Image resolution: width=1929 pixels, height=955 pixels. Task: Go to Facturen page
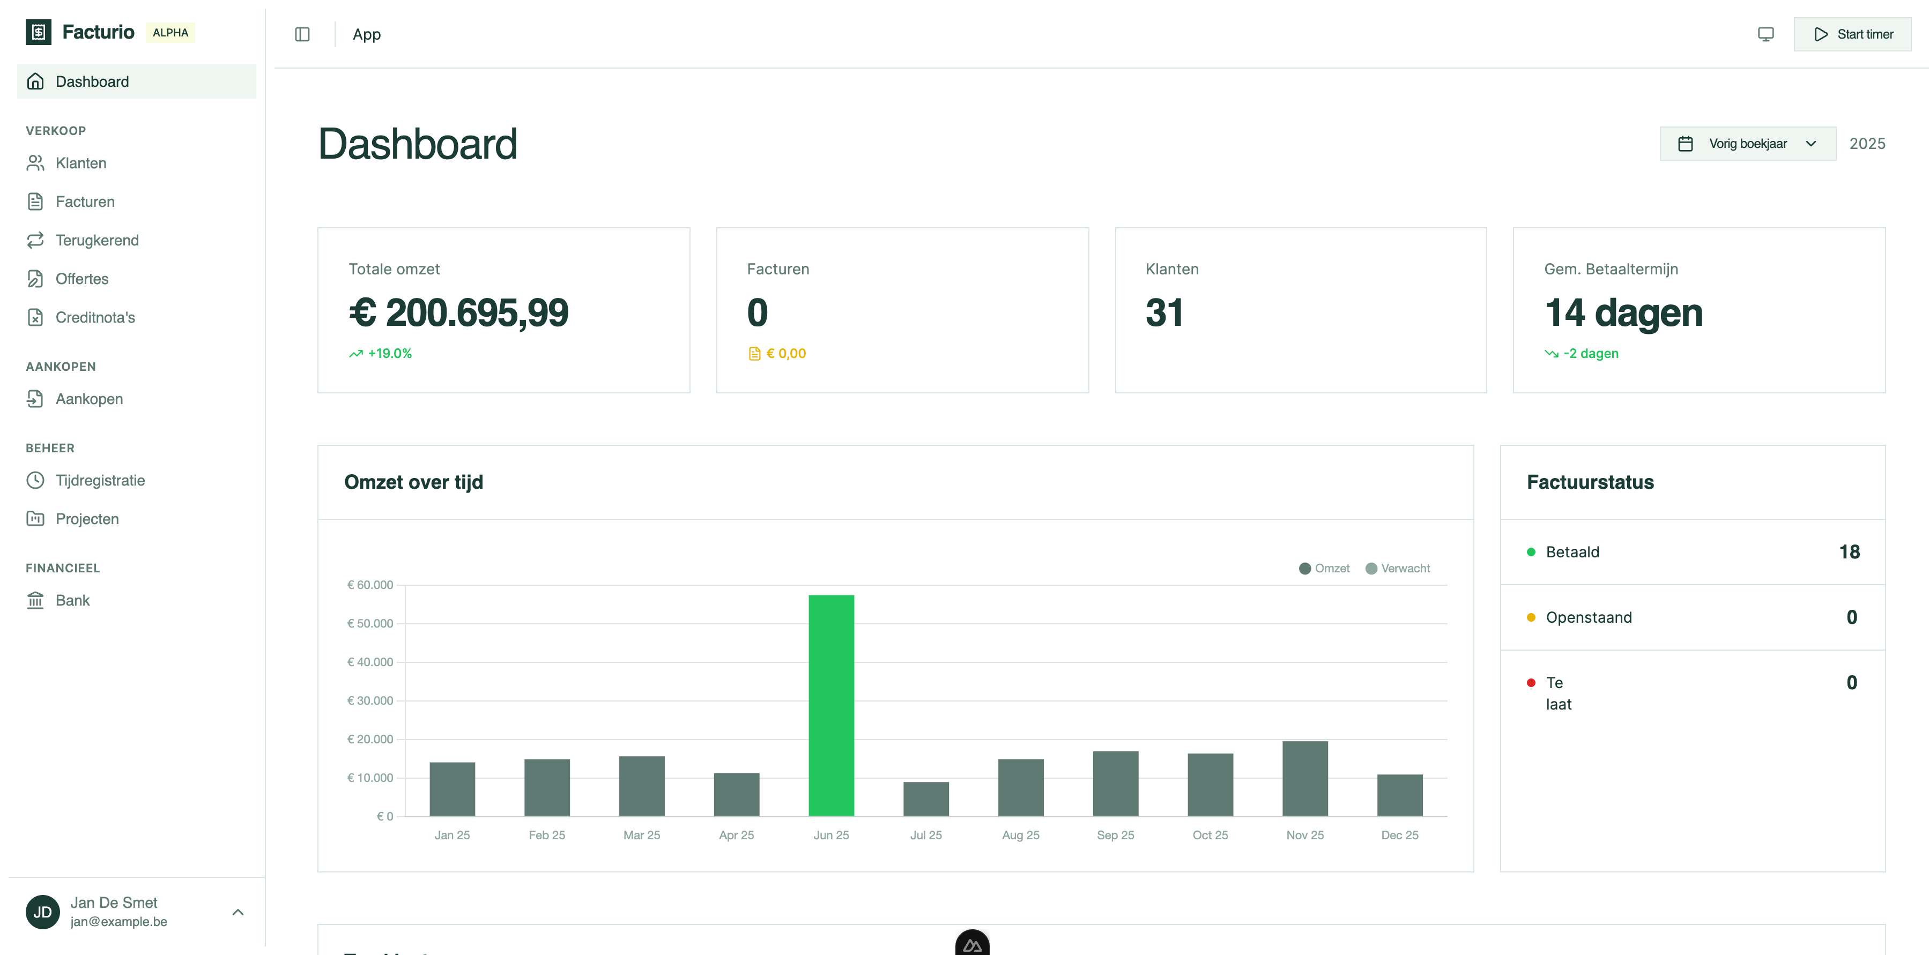[136, 202]
